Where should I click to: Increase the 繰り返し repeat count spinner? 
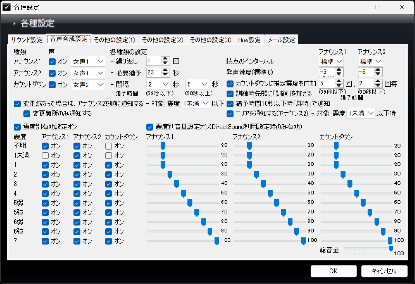tap(165, 59)
